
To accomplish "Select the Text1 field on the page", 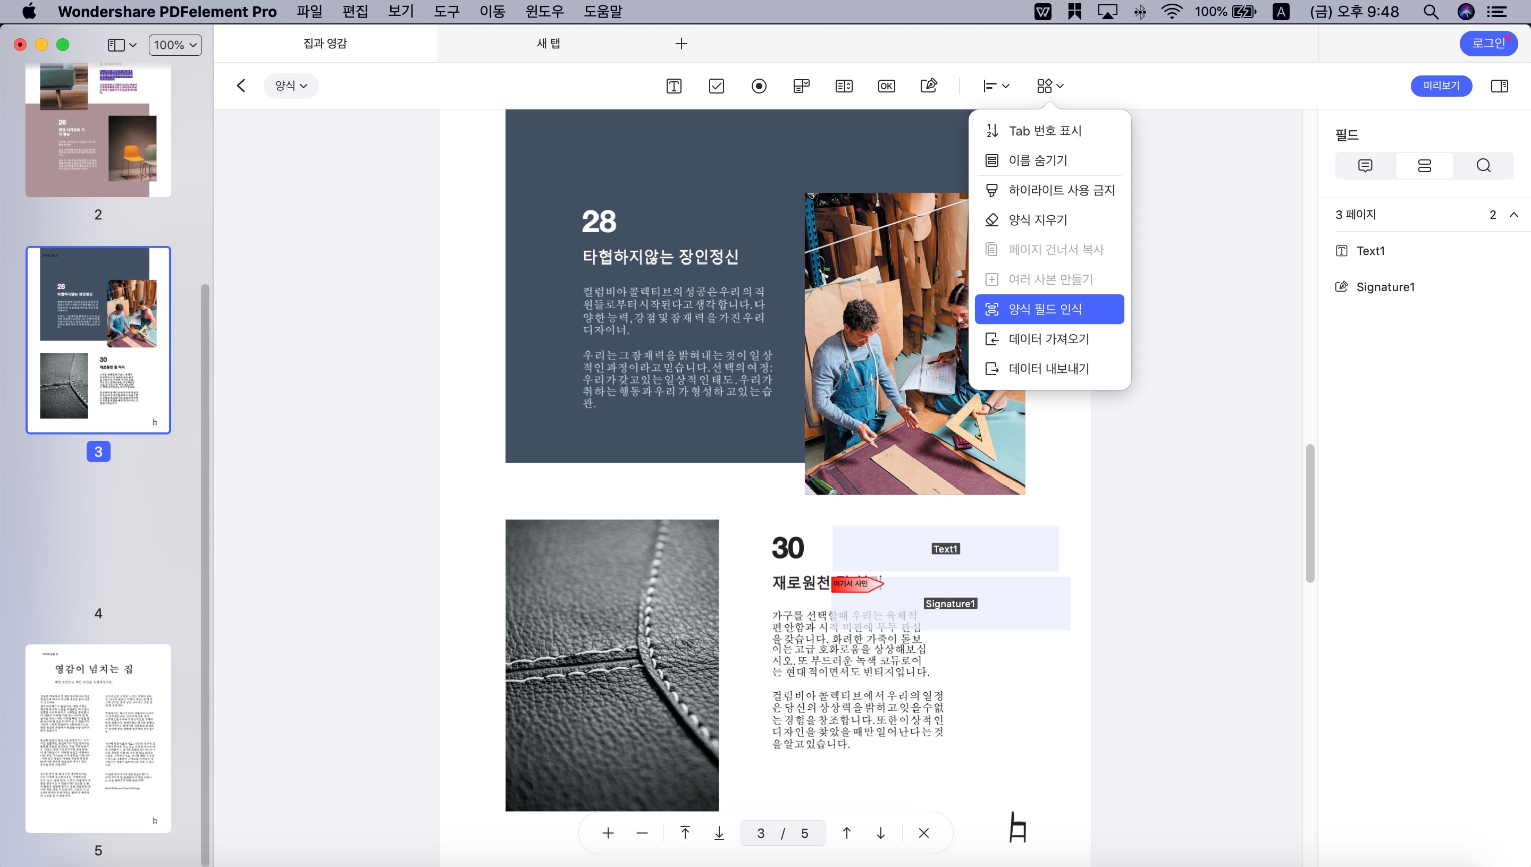I will [945, 548].
